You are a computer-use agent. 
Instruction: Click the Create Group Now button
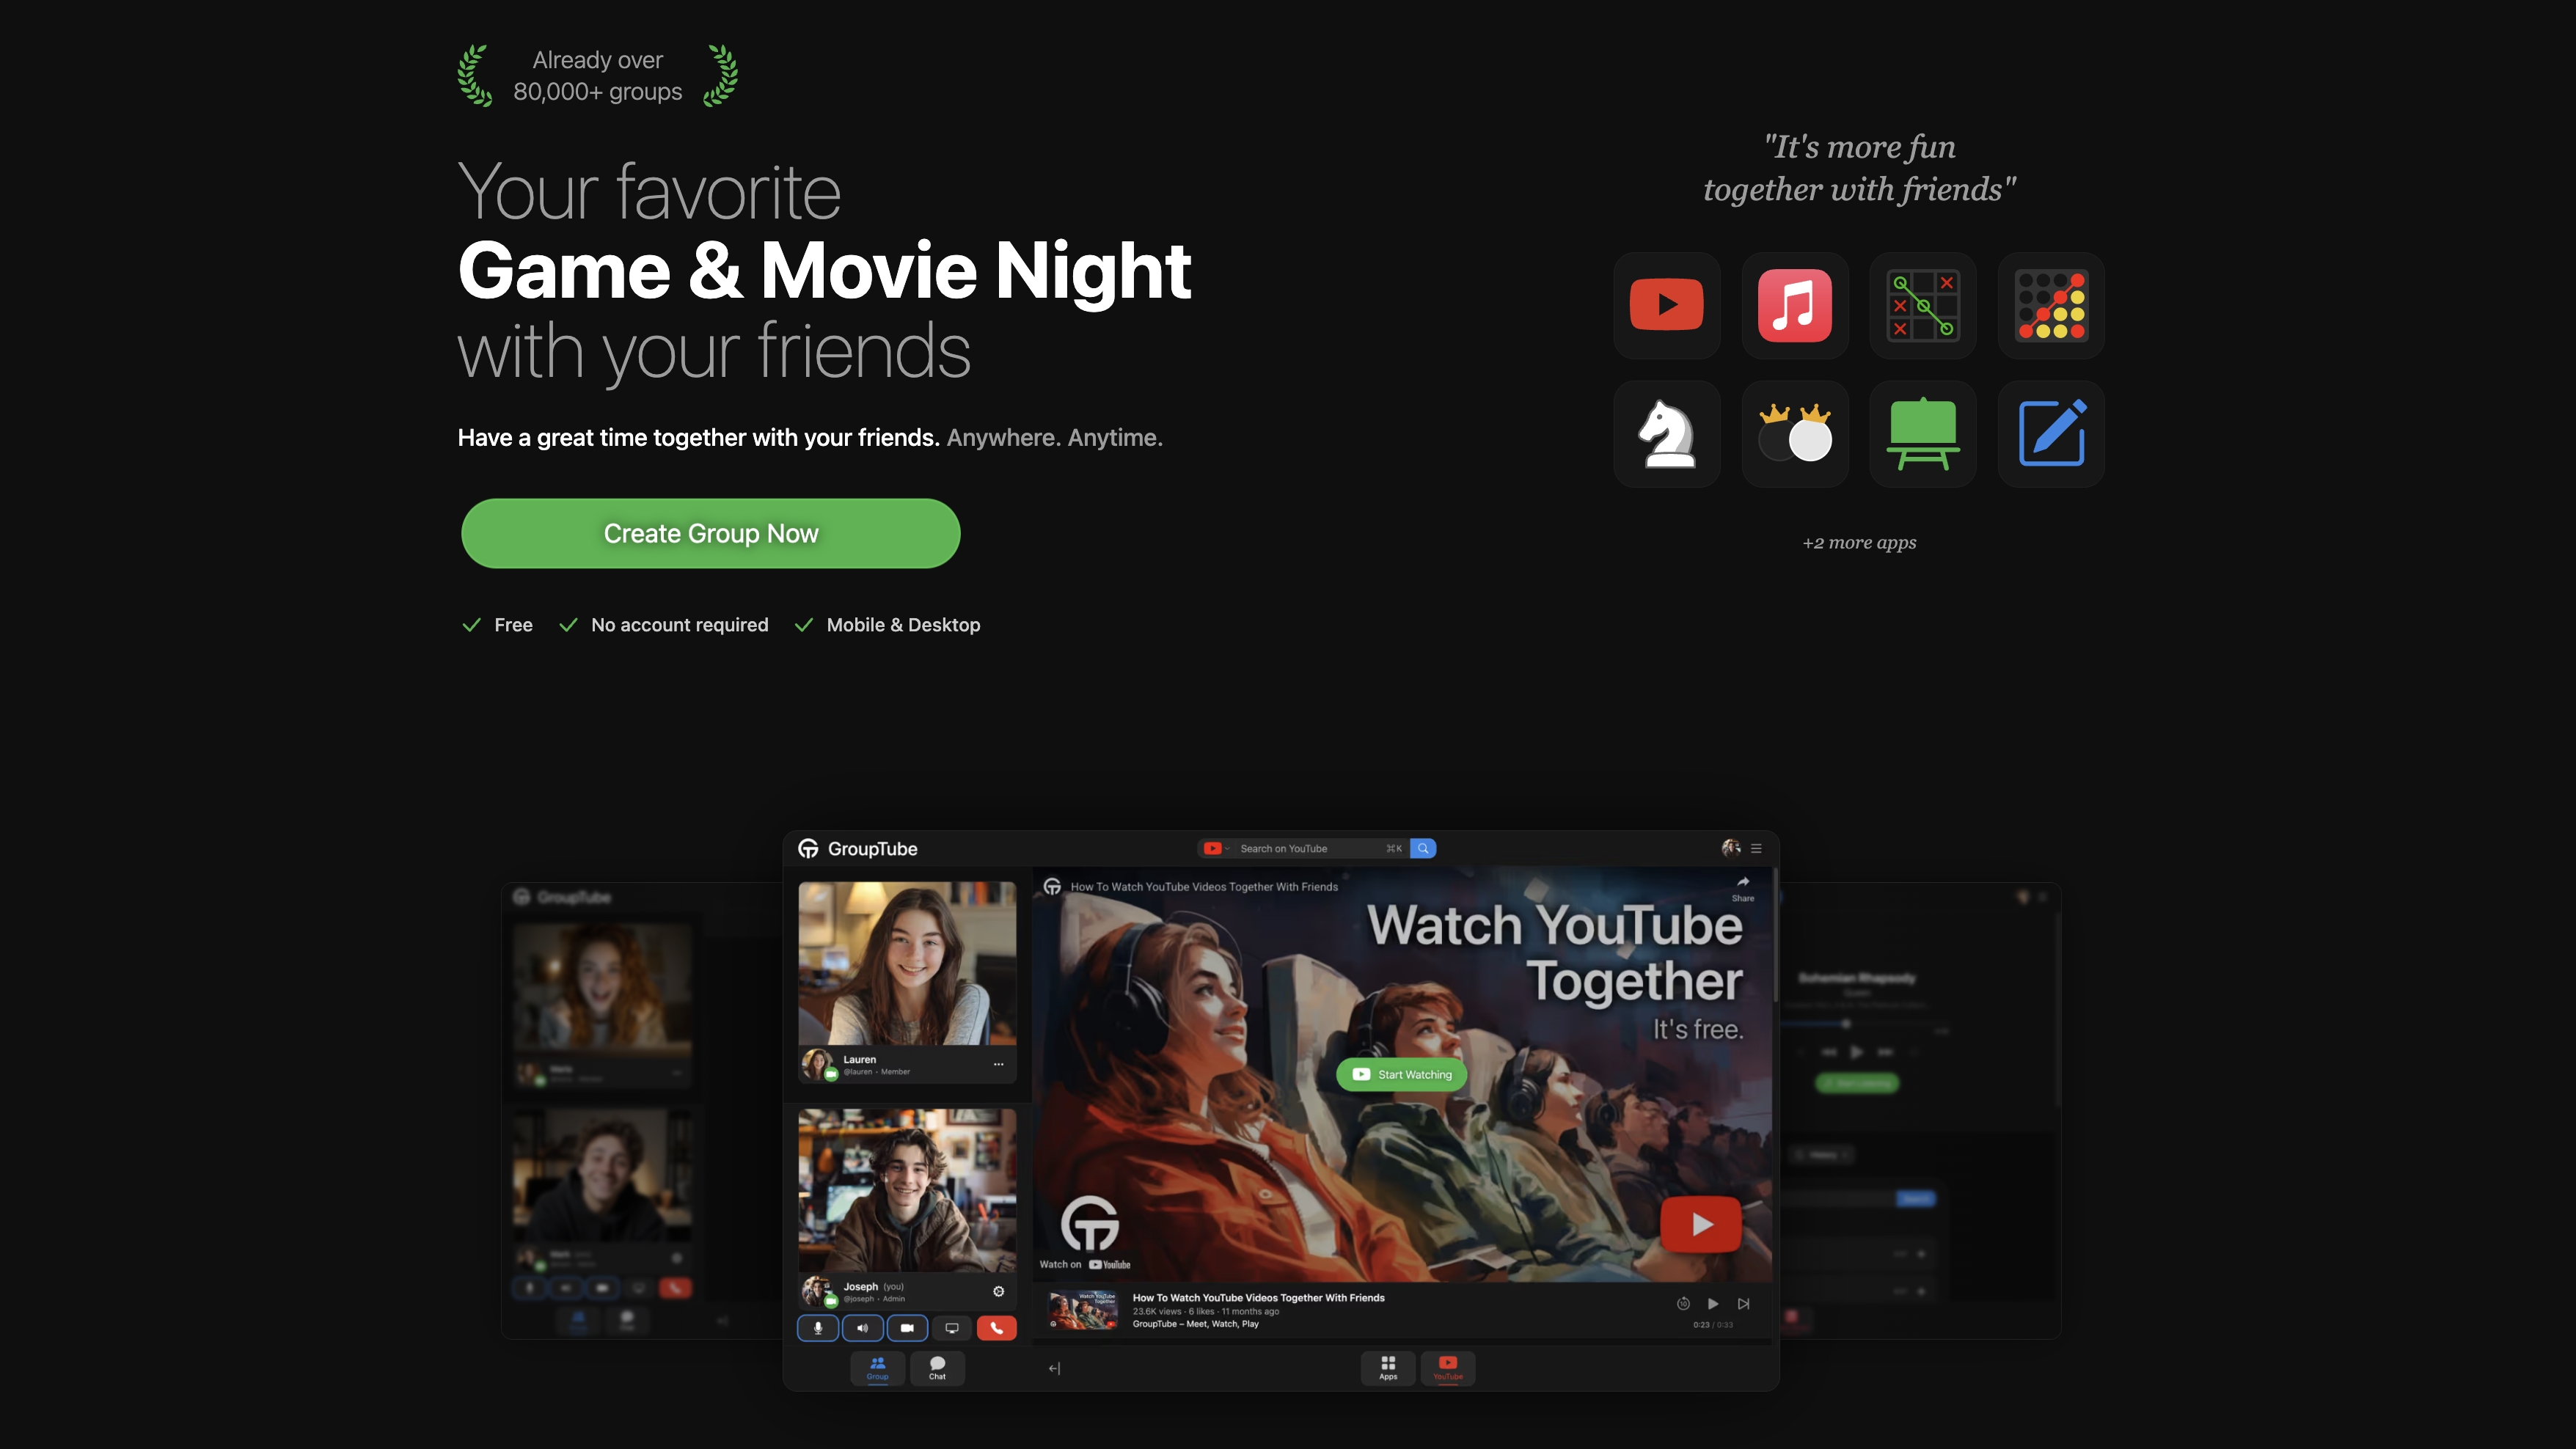point(710,533)
